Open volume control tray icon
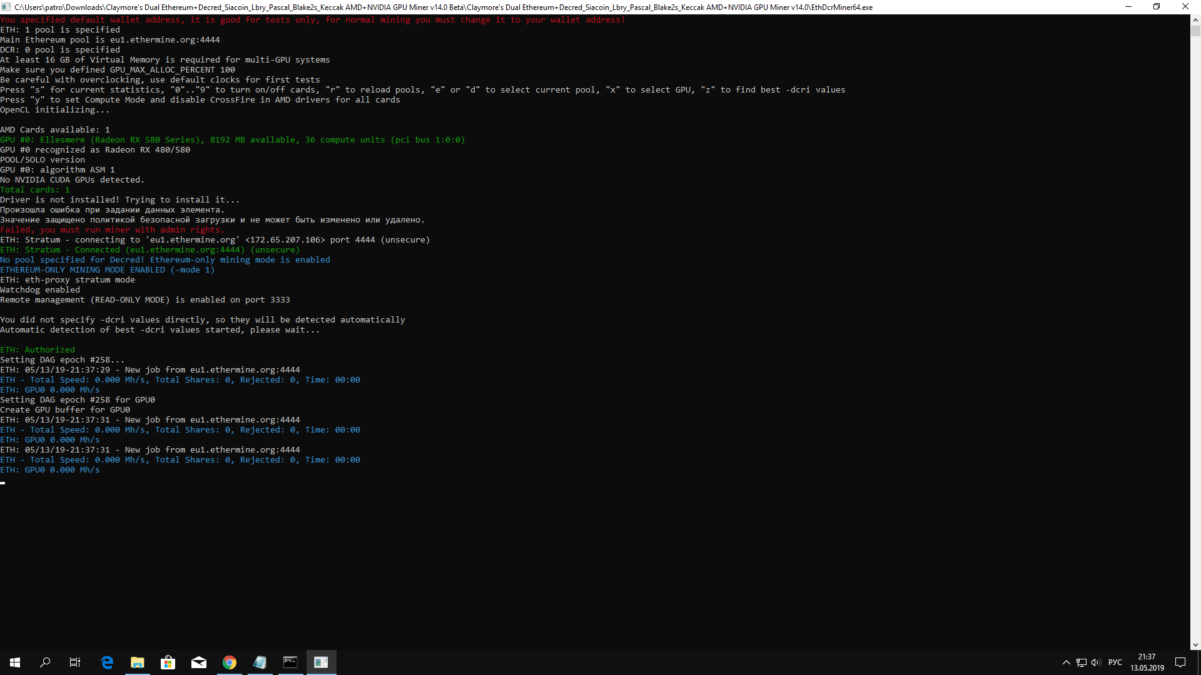 pos(1096,662)
